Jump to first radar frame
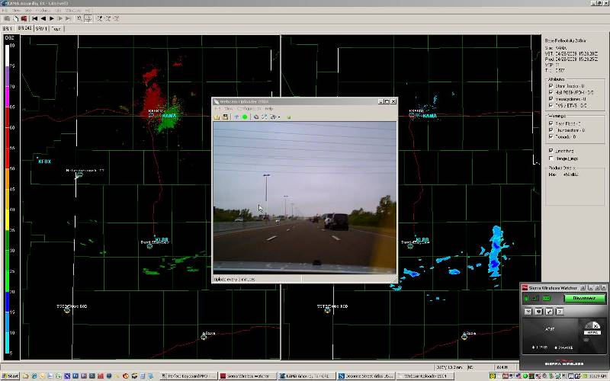This screenshot has height=381, width=610. tap(34, 18)
